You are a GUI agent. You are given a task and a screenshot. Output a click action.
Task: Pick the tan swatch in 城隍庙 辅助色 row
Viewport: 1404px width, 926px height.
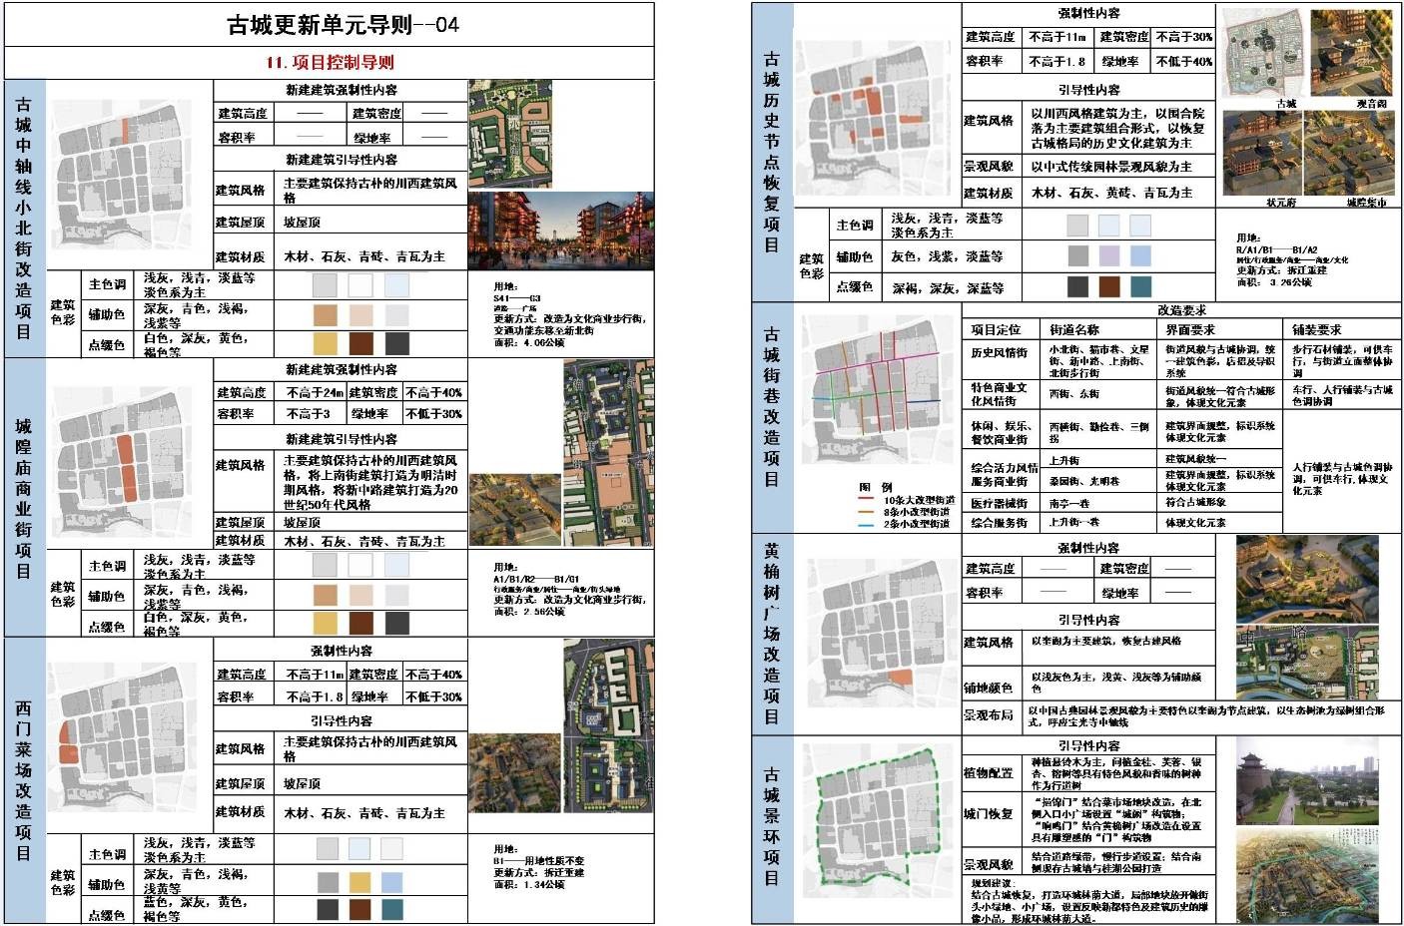[x=326, y=596]
